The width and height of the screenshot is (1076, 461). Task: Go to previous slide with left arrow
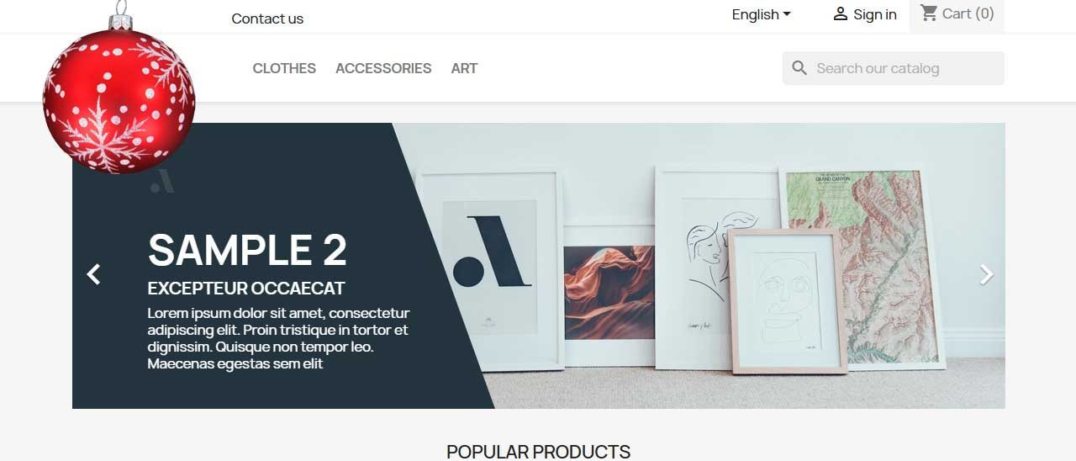click(x=93, y=274)
